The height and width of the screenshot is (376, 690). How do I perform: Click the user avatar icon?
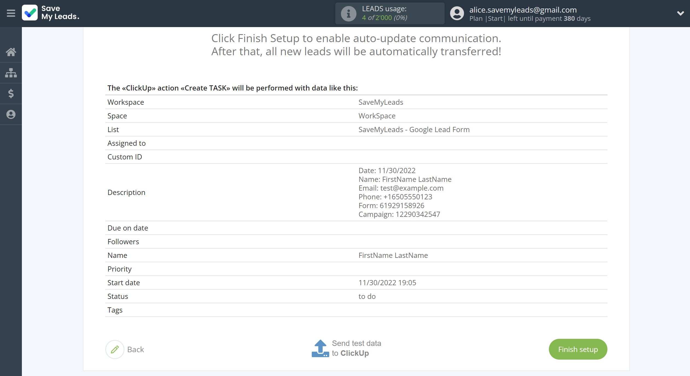click(457, 13)
